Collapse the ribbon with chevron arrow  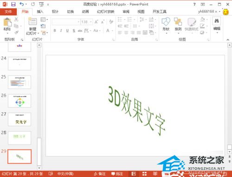(228, 40)
